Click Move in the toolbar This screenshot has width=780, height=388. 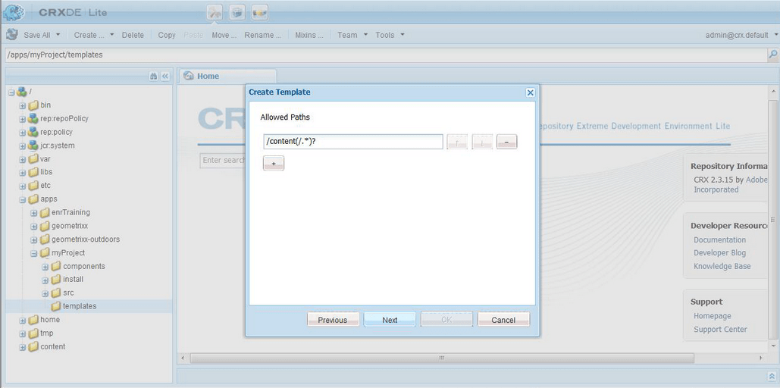pos(224,35)
